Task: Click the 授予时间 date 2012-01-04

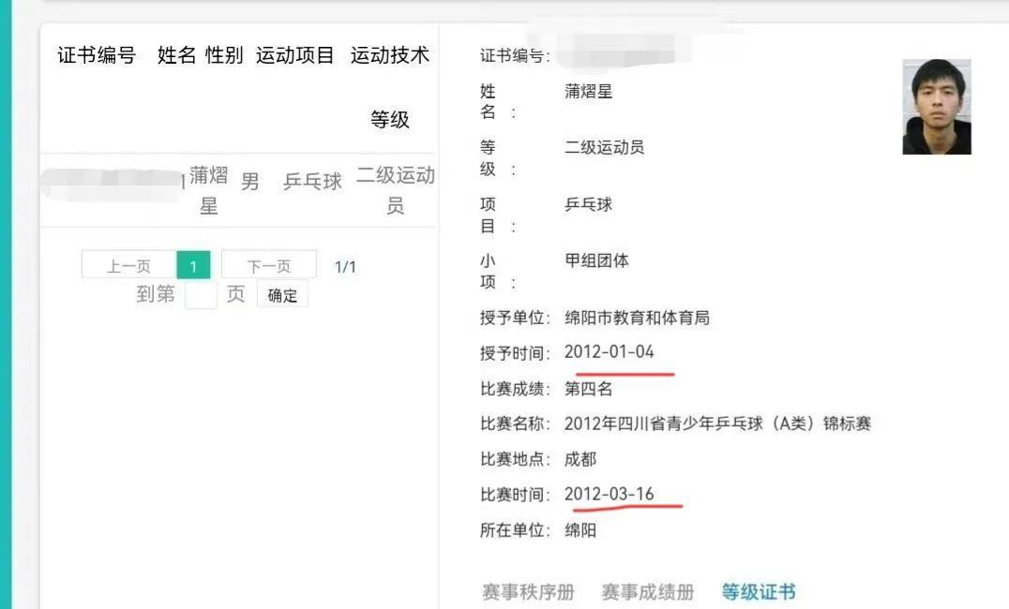Action: (x=610, y=352)
